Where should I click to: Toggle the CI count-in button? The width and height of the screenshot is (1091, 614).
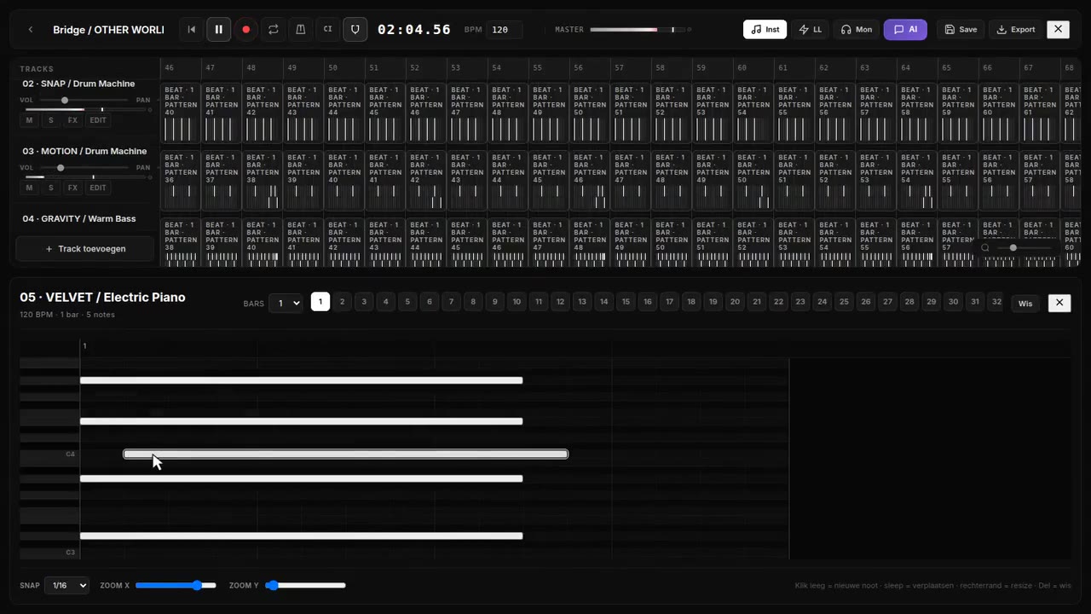click(x=328, y=30)
